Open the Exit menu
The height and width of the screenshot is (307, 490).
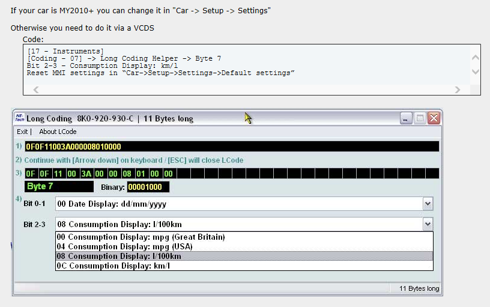(x=22, y=132)
